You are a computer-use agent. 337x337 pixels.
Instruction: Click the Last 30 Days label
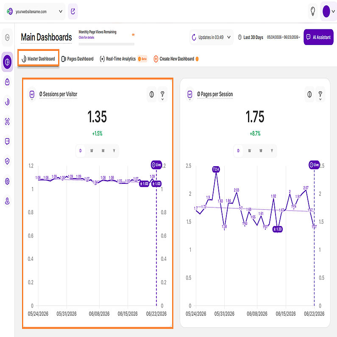[253, 37]
